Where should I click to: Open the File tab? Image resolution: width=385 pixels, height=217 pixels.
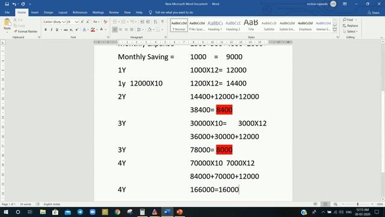pyautogui.click(x=7, y=12)
